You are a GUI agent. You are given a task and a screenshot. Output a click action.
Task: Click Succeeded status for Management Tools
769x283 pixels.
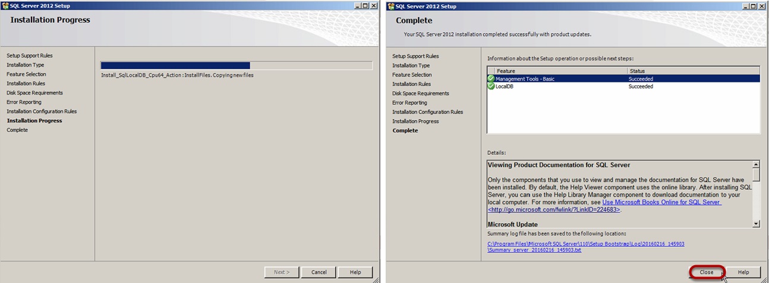pos(641,78)
